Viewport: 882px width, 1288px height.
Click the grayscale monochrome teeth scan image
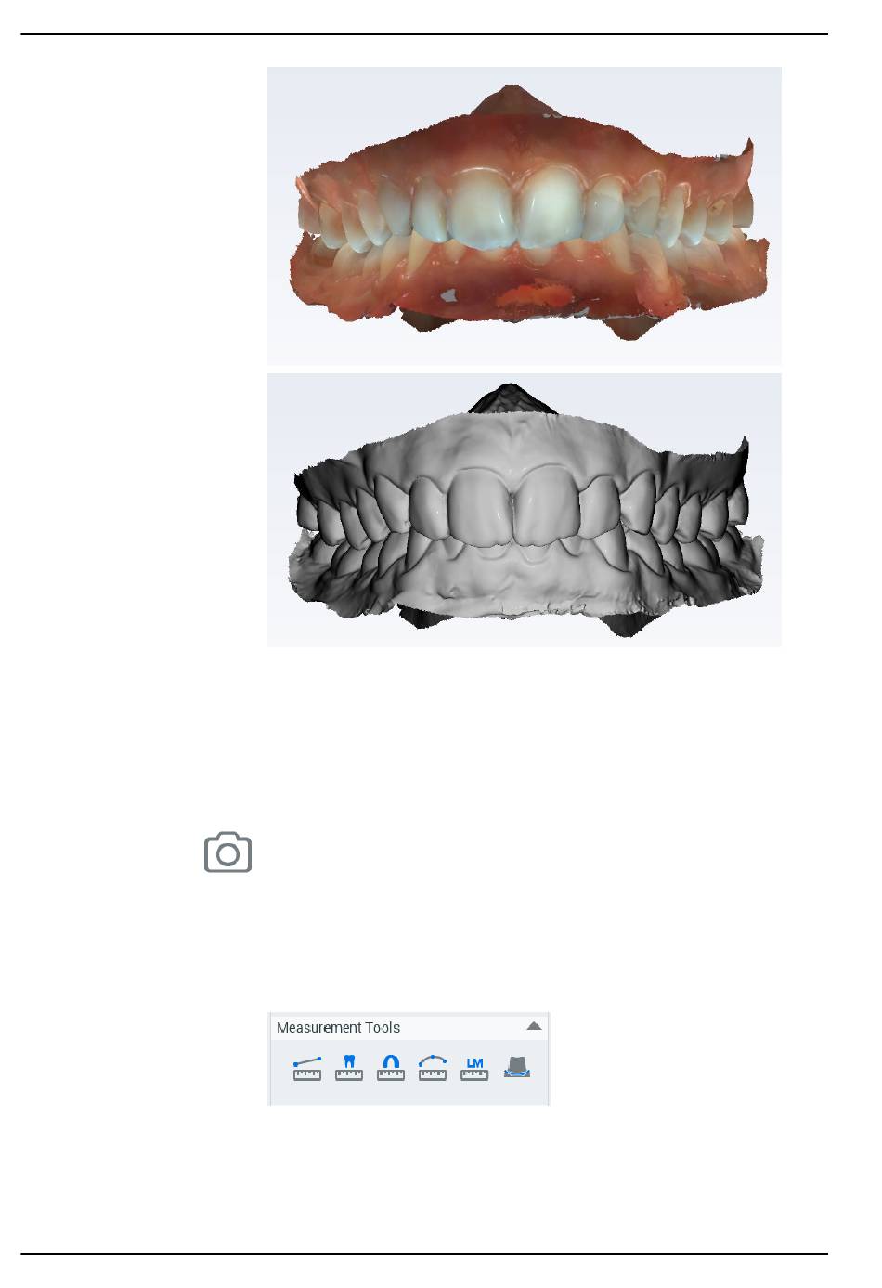[525, 510]
